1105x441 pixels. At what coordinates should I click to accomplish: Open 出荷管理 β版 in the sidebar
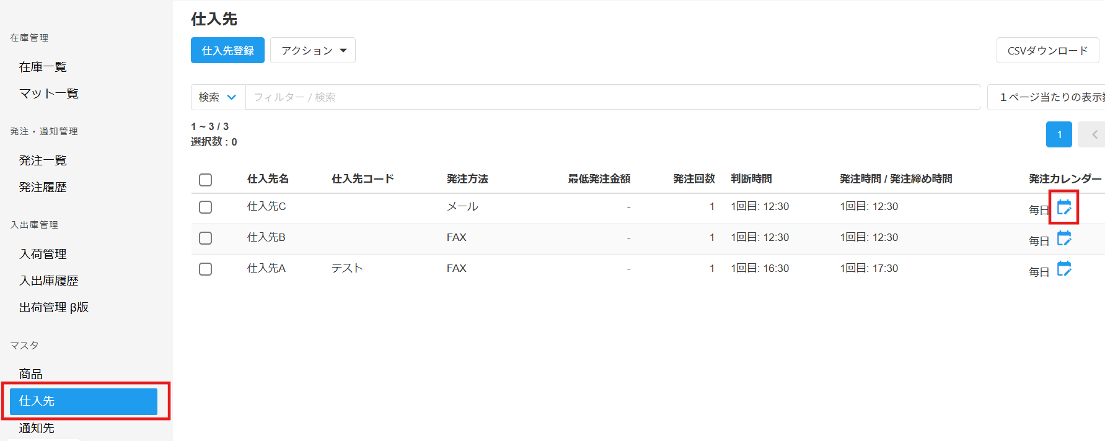(x=54, y=307)
